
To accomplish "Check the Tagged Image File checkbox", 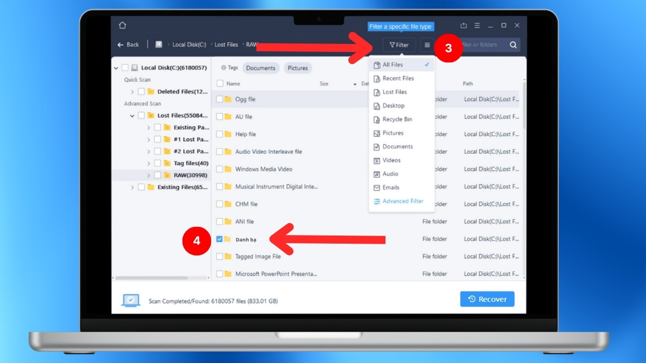I will tap(220, 257).
